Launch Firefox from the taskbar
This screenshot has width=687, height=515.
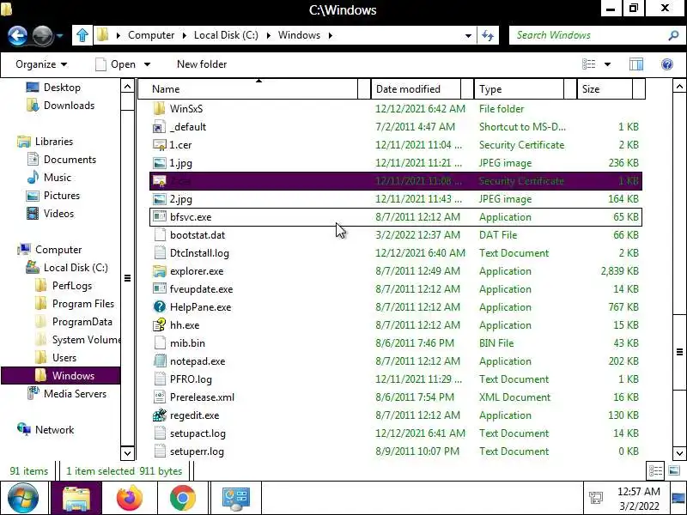point(130,498)
